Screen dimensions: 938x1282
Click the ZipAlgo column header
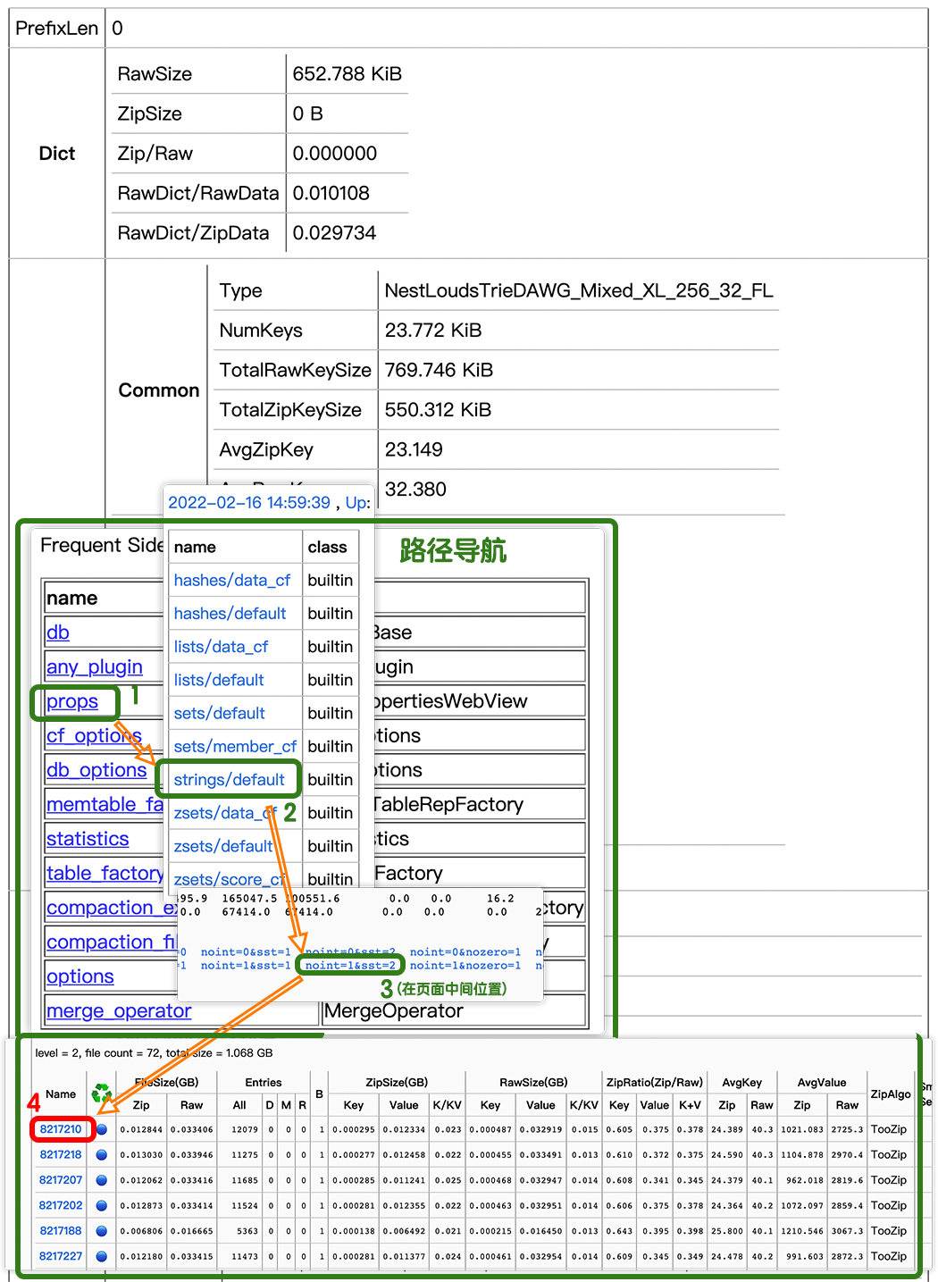tap(891, 1094)
